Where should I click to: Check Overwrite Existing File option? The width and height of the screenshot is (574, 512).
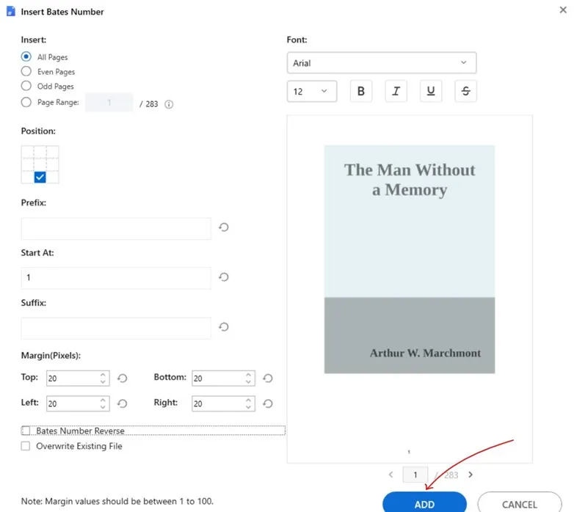(26, 446)
